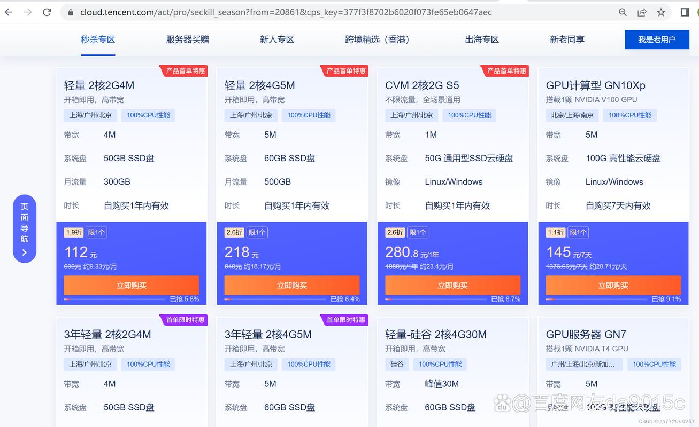Screen dimensions: 699x427
Task: Click 立即购买 for GPU计算型 GN10Xp
Action: pos(613,285)
